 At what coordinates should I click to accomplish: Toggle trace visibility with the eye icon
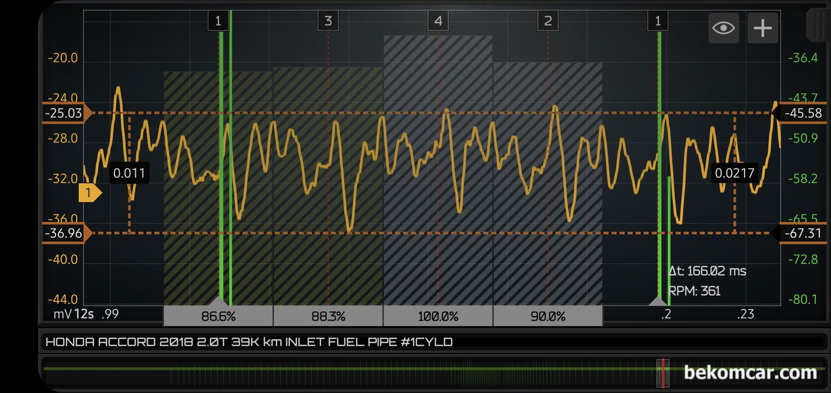[x=723, y=28]
